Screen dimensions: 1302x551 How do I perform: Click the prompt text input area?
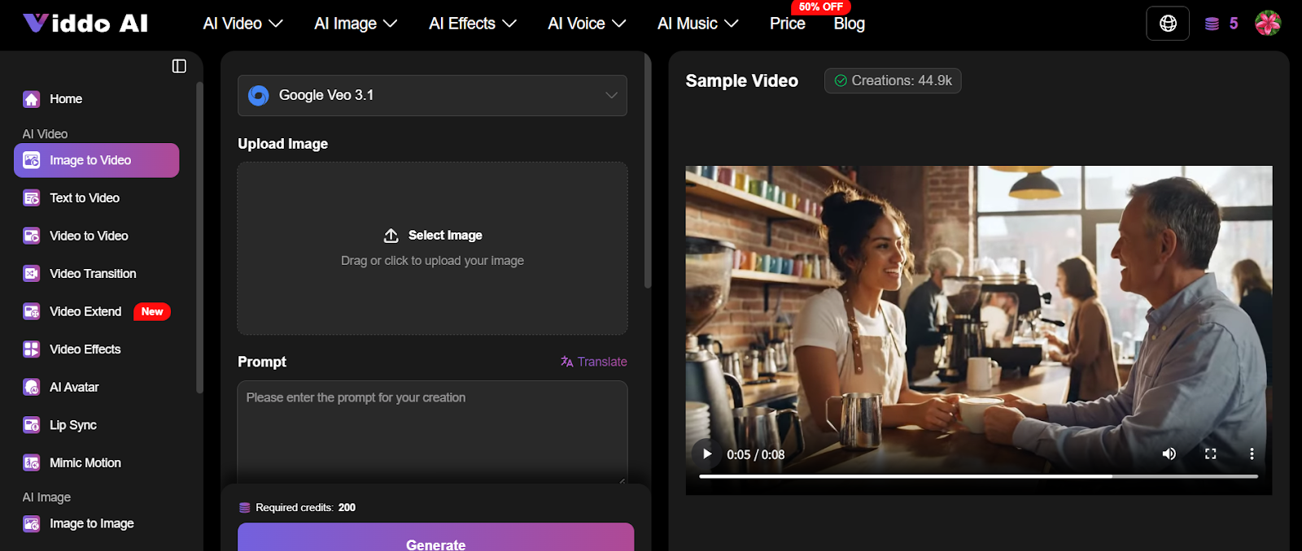(432, 431)
